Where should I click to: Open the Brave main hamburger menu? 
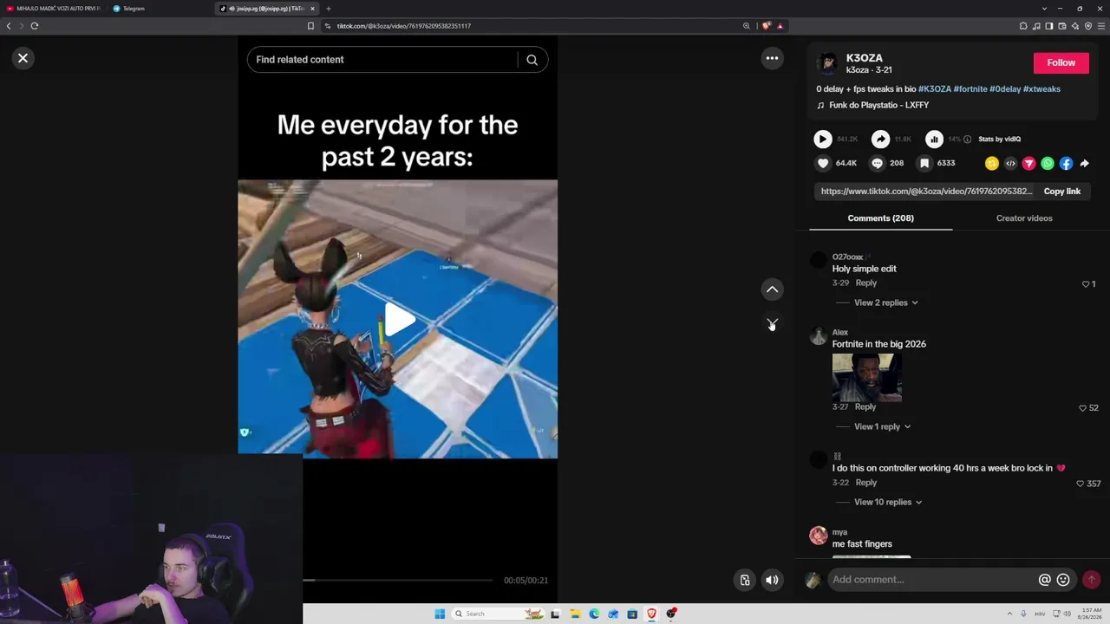[x=1101, y=26]
